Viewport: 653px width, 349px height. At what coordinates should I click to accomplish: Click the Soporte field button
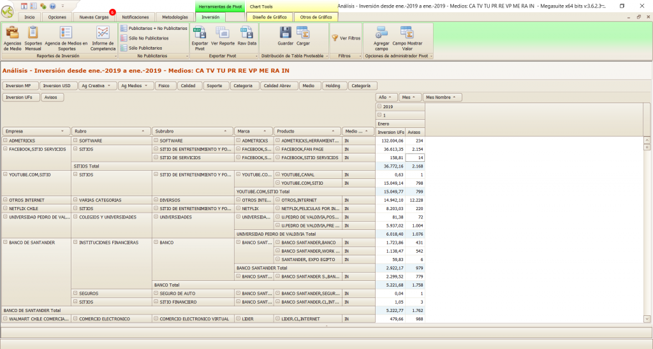tap(216, 86)
